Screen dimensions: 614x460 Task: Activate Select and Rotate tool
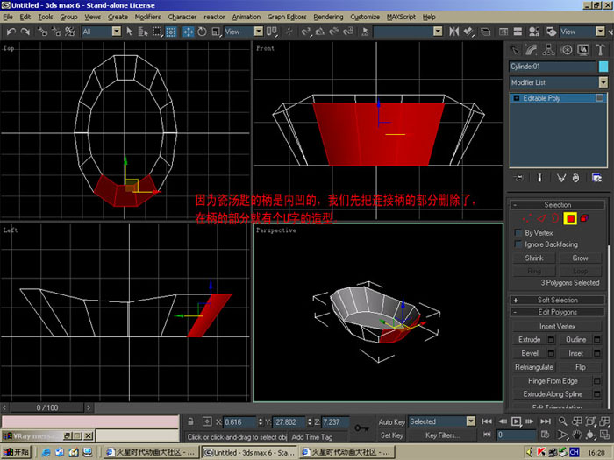tap(202, 32)
